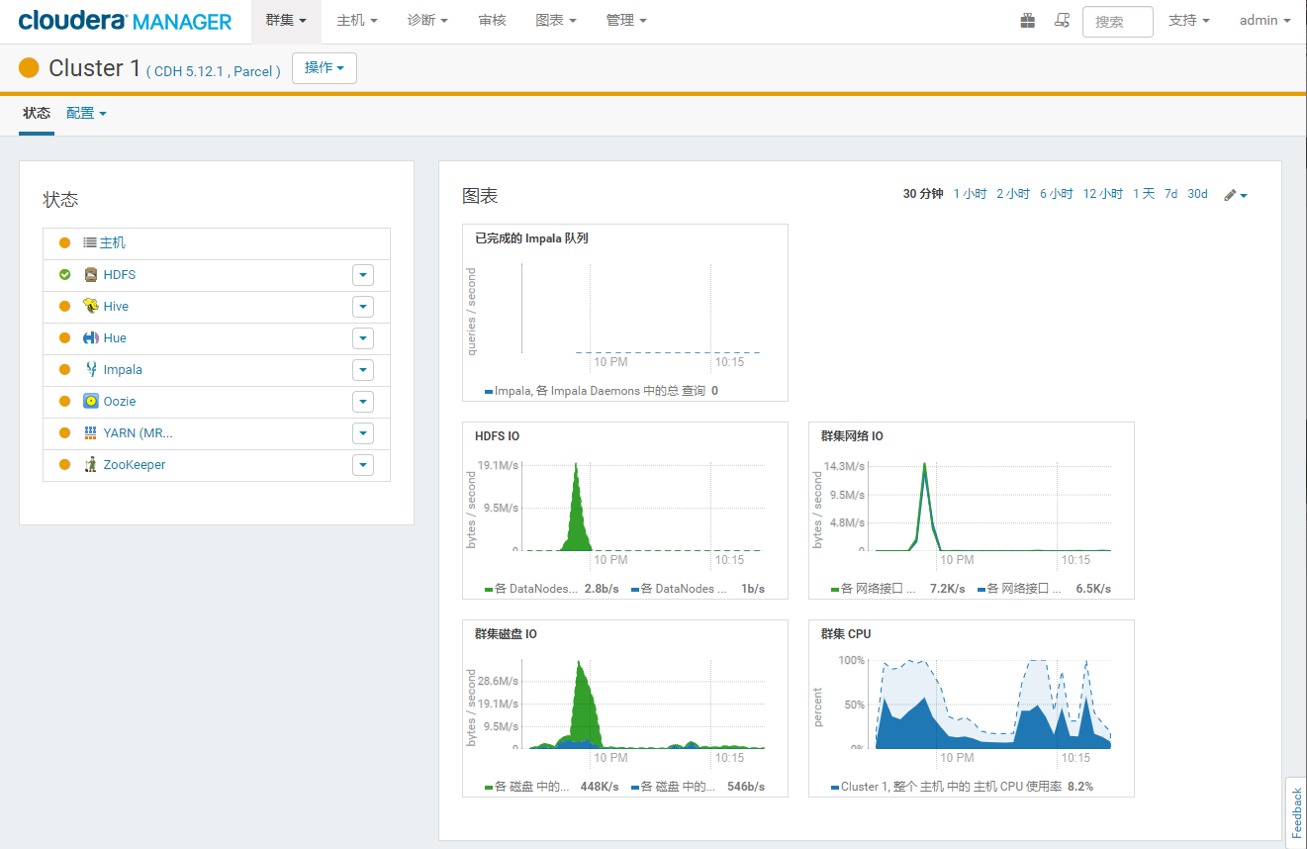Viewport: 1307px width, 849px height.
Task: Open the 主机 hosts link in status list
Action: [112, 242]
